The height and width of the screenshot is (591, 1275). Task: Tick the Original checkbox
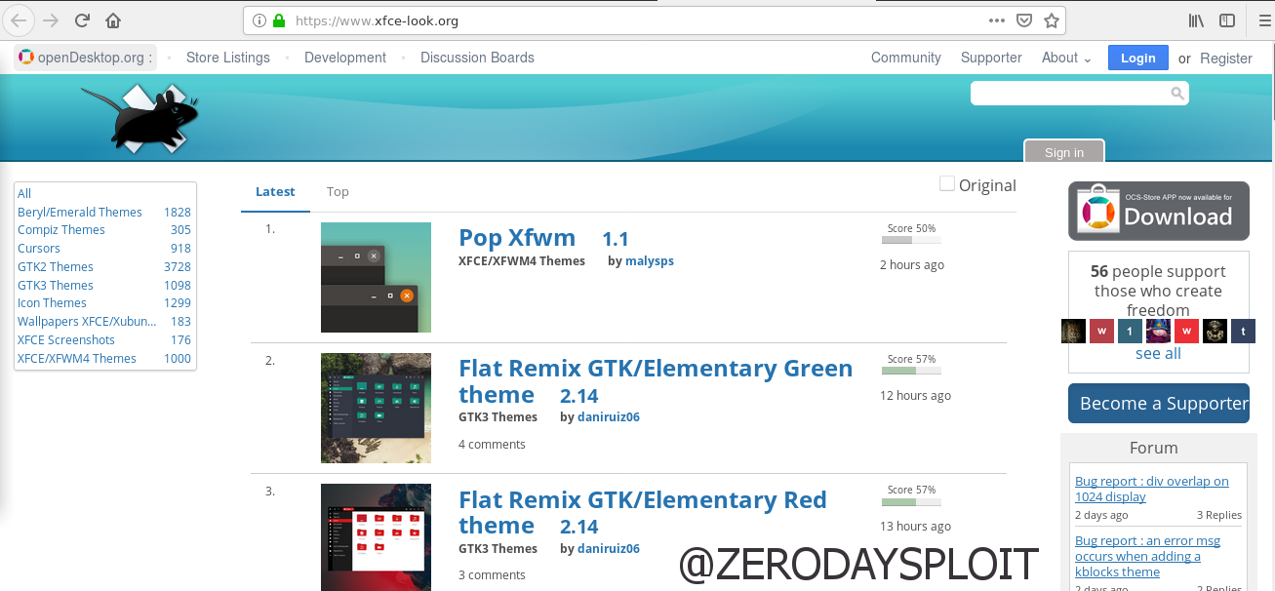(x=946, y=183)
